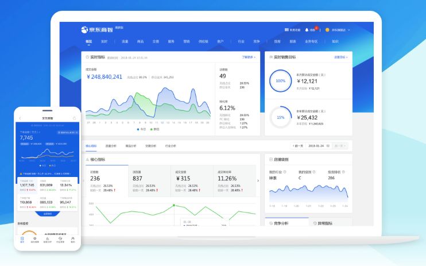Open the calendar icon in date field
This screenshot has width=426, height=266.
[x=328, y=146]
